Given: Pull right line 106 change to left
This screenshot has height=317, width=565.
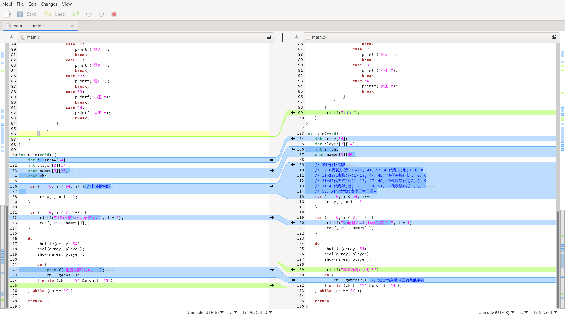Looking at the screenshot, I should (x=293, y=149).
